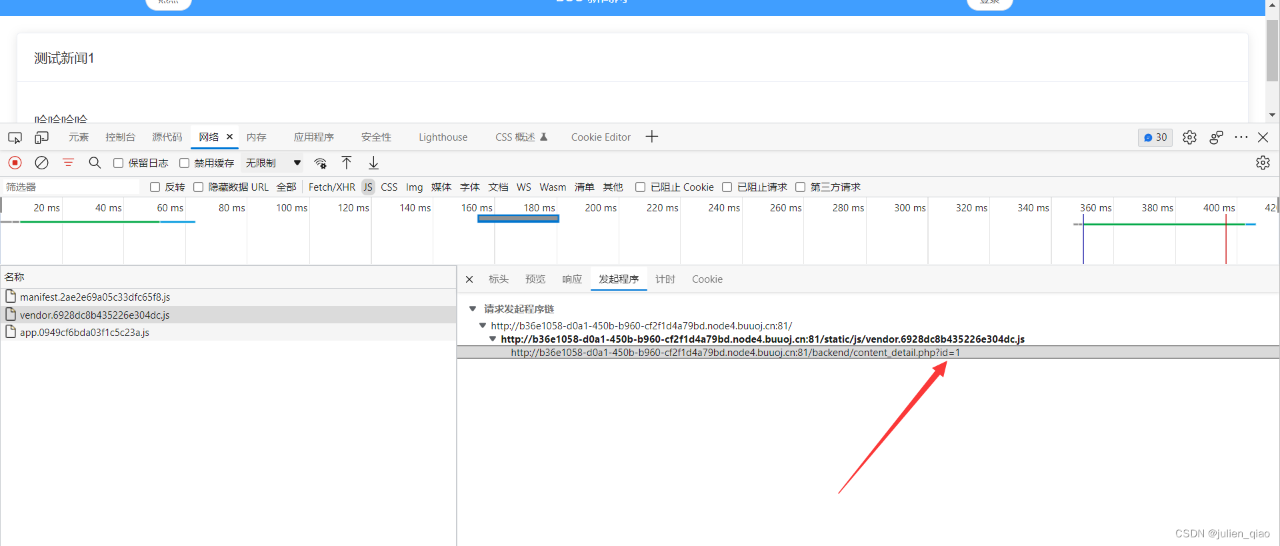The height and width of the screenshot is (546, 1280).
Task: Click the 筛选器 filter input field
Action: [70, 187]
